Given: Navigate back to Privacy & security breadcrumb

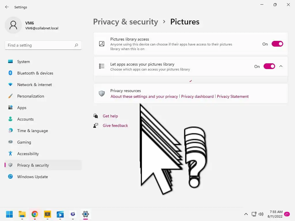Looking at the screenshot, I should click(126, 22).
